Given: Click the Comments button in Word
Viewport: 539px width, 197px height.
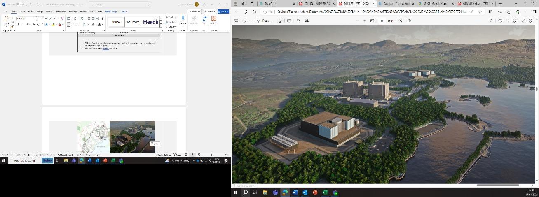Looking at the screenshot, I should point(194,12).
